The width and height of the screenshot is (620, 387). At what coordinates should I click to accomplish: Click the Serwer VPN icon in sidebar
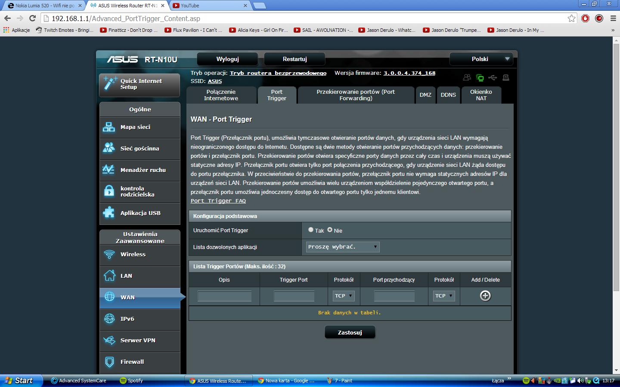click(x=109, y=341)
